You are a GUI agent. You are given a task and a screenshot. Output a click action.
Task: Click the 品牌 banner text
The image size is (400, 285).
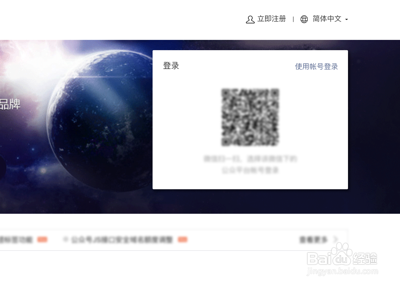tap(10, 104)
